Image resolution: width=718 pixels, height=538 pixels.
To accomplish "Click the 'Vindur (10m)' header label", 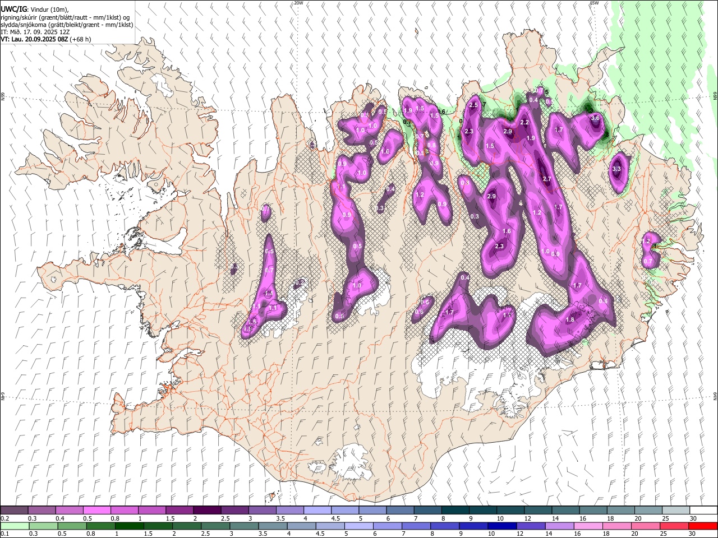I will coord(49,10).
